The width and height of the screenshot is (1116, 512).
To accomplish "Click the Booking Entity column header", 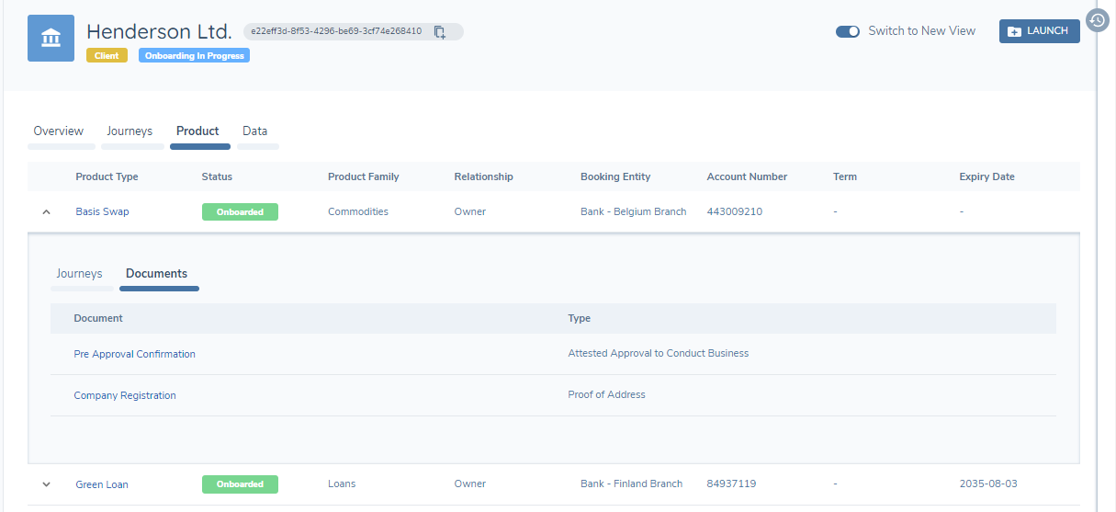I will (615, 176).
